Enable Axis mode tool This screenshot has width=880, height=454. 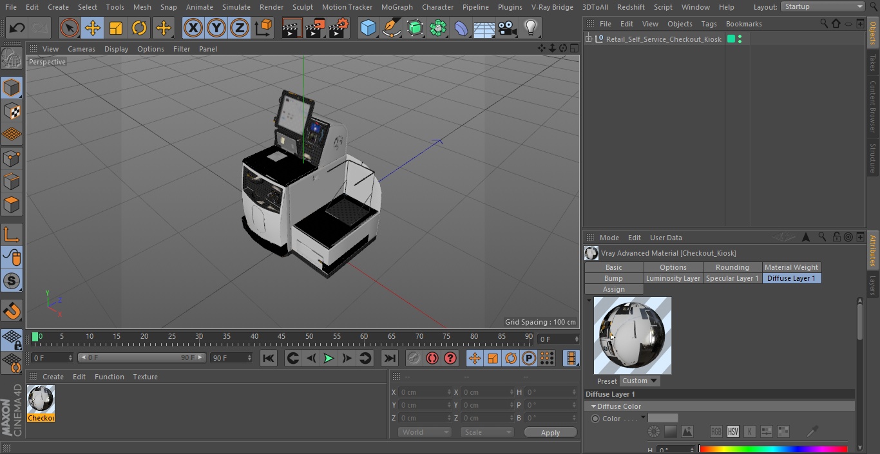12,234
